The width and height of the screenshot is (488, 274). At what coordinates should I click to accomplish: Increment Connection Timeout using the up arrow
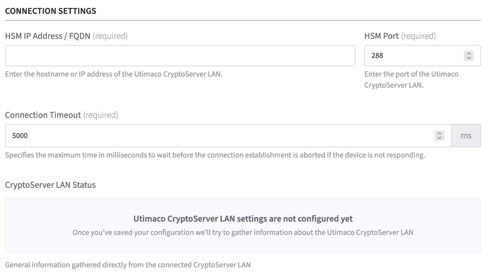(439, 133)
